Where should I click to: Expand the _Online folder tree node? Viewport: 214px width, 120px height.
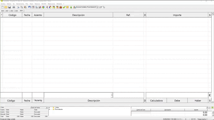click(49, 108)
